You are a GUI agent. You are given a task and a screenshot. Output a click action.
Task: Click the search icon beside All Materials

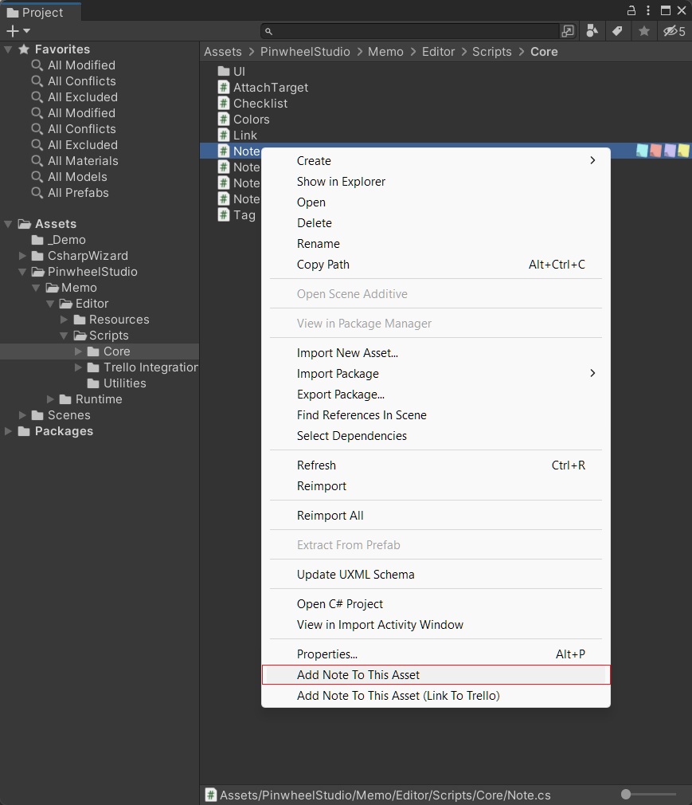coord(37,161)
